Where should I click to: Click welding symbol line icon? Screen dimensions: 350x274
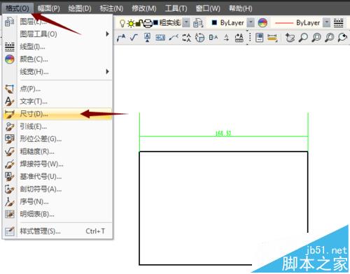click(x=174, y=37)
